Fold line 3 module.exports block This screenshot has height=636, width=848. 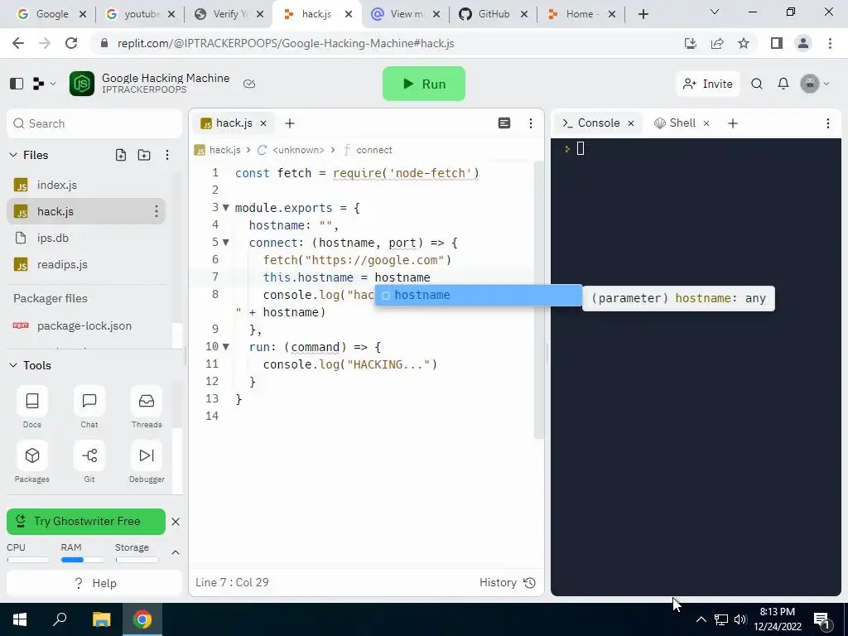(x=226, y=208)
